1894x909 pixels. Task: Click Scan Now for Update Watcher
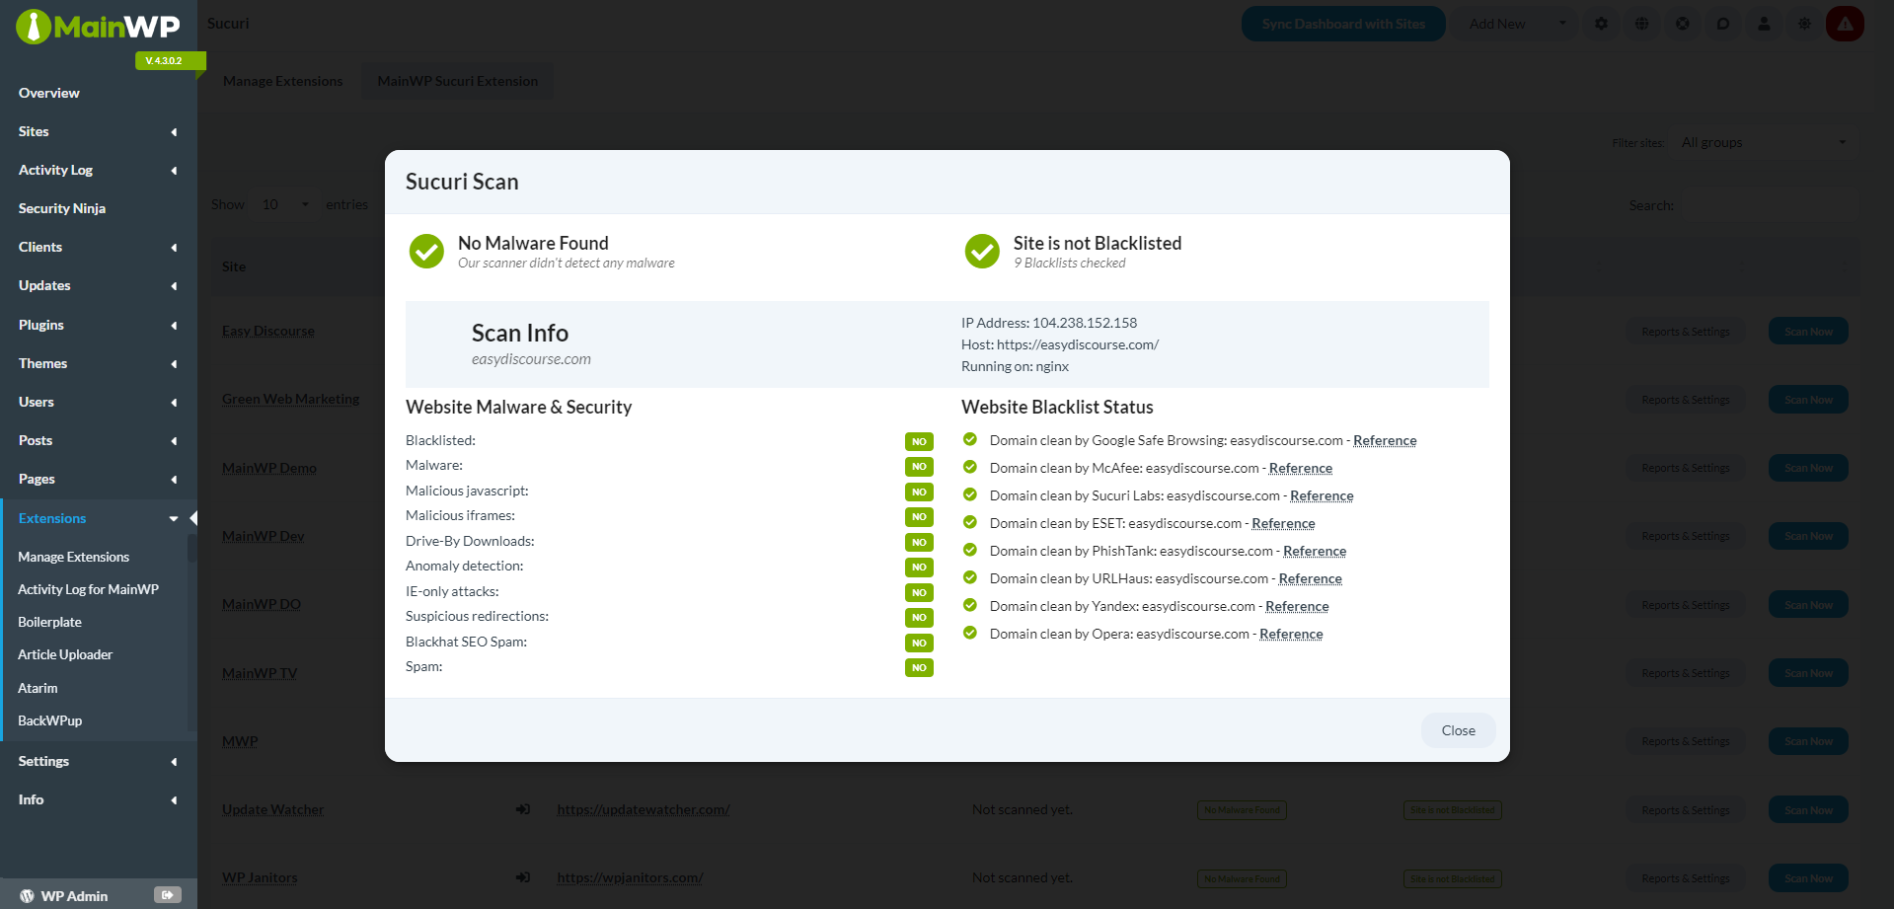click(x=1808, y=810)
